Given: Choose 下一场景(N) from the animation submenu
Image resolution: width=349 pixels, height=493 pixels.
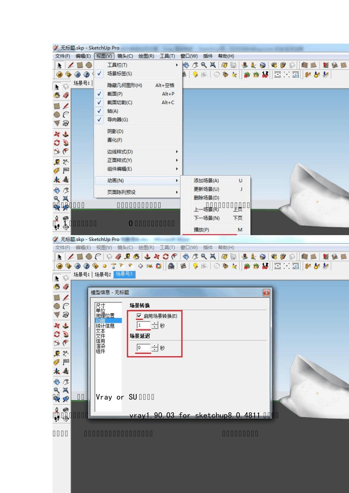Looking at the screenshot, I should (216, 218).
